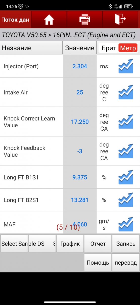Show chart for Knock Feedback Value
The height and width of the screenshot is (305, 140).
[126, 151]
